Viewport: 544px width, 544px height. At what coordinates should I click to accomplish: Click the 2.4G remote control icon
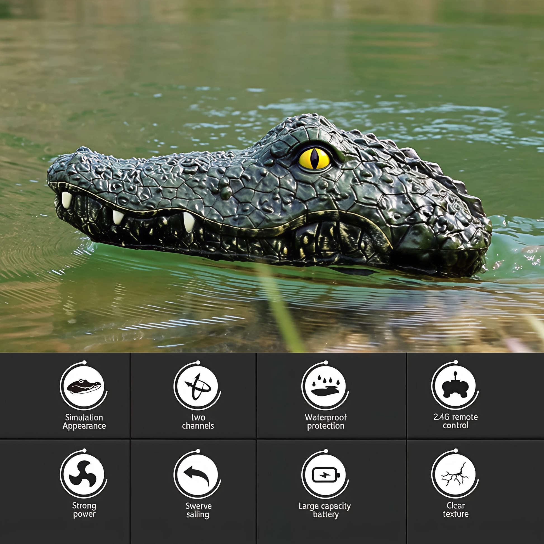(x=455, y=387)
